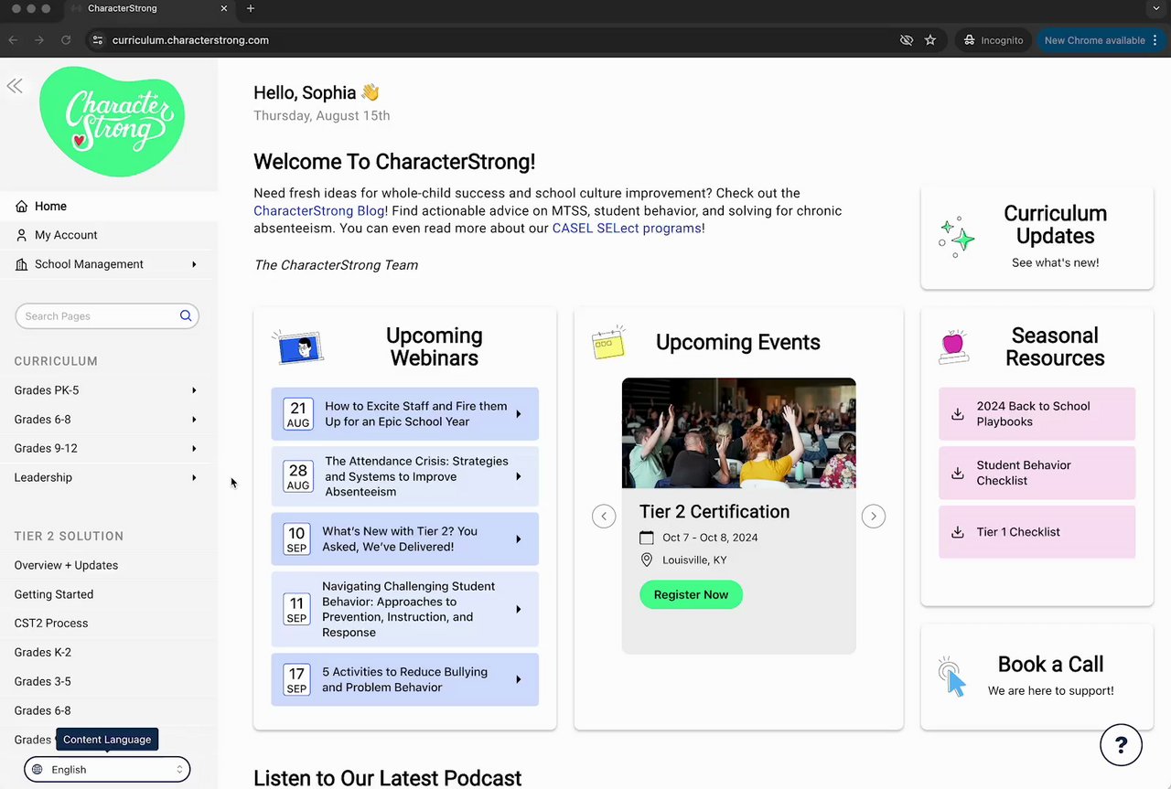Screen dimensions: 1171x789
Task: Click download icon for Student Behavior Checklist
Action: tap(958, 473)
